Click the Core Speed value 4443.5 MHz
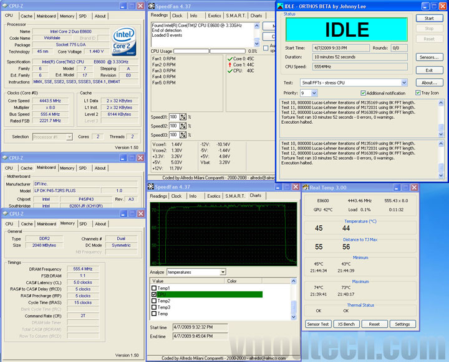The height and width of the screenshot is (362, 449). tap(50, 101)
